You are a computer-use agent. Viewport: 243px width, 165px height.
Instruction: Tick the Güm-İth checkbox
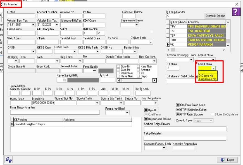pyautogui.click(x=118, y=67)
